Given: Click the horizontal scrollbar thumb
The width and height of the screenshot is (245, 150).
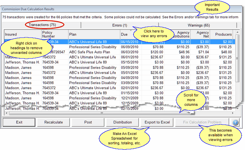Looking at the screenshot, I should click(x=101, y=113).
